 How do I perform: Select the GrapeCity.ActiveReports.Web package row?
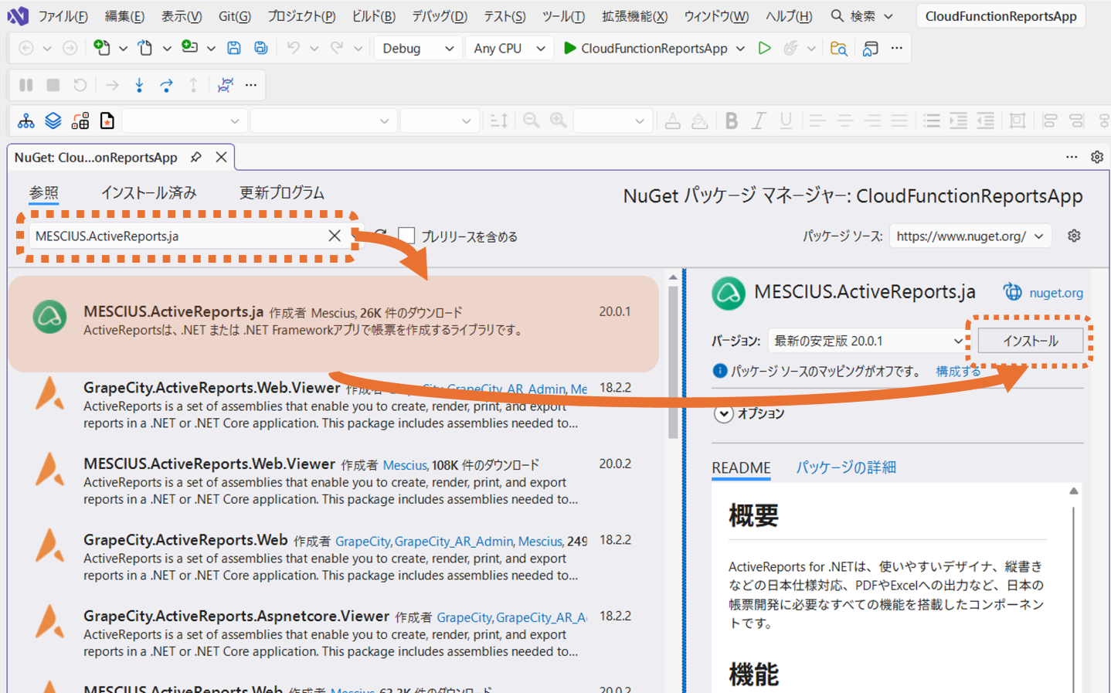(334, 557)
